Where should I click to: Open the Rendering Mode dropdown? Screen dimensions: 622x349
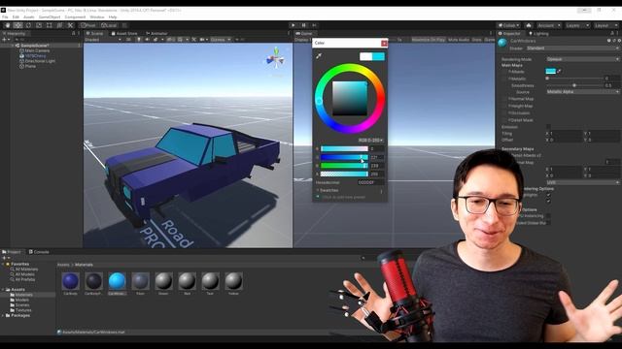(582, 59)
